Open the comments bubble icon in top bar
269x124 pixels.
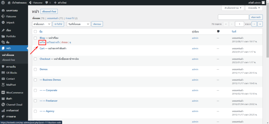tap(47, 3)
